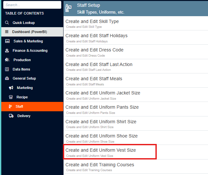Viewport: 208px width, 175px height.
Task: Click the 'Skill Types, Uniforms, etc.' subtitle
Action: click(x=101, y=12)
